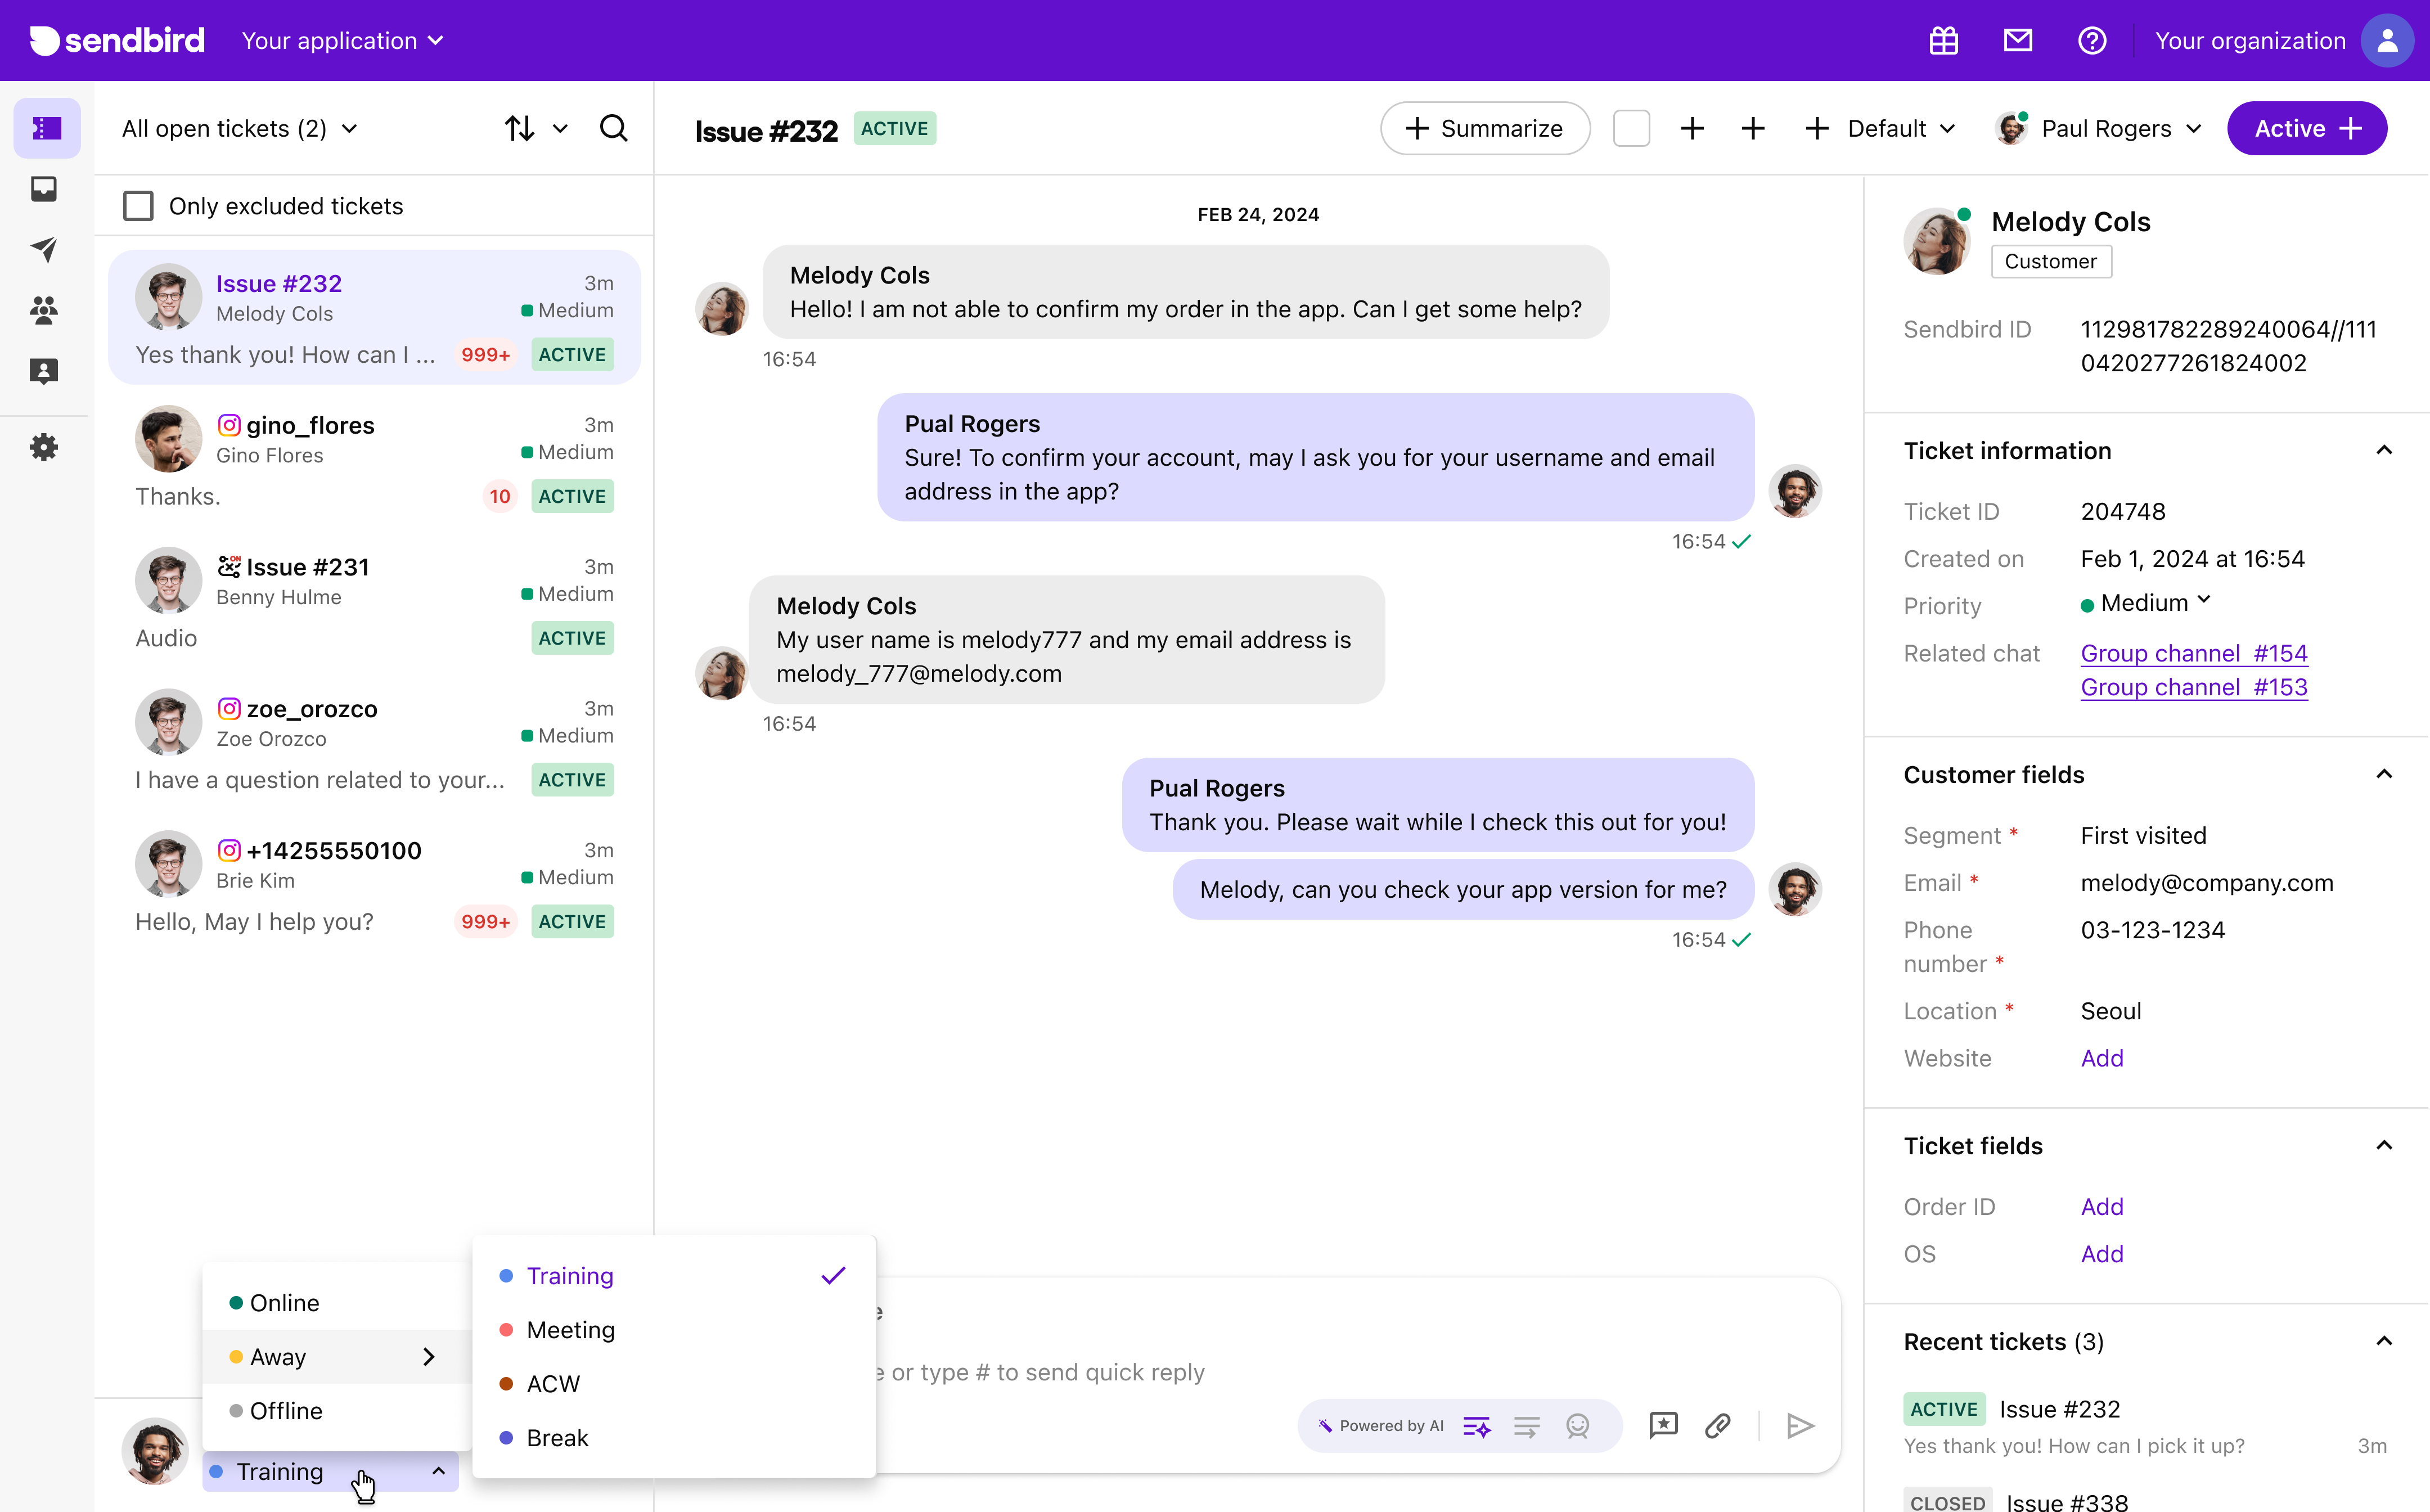Click the attach file paperclip icon

click(1718, 1425)
